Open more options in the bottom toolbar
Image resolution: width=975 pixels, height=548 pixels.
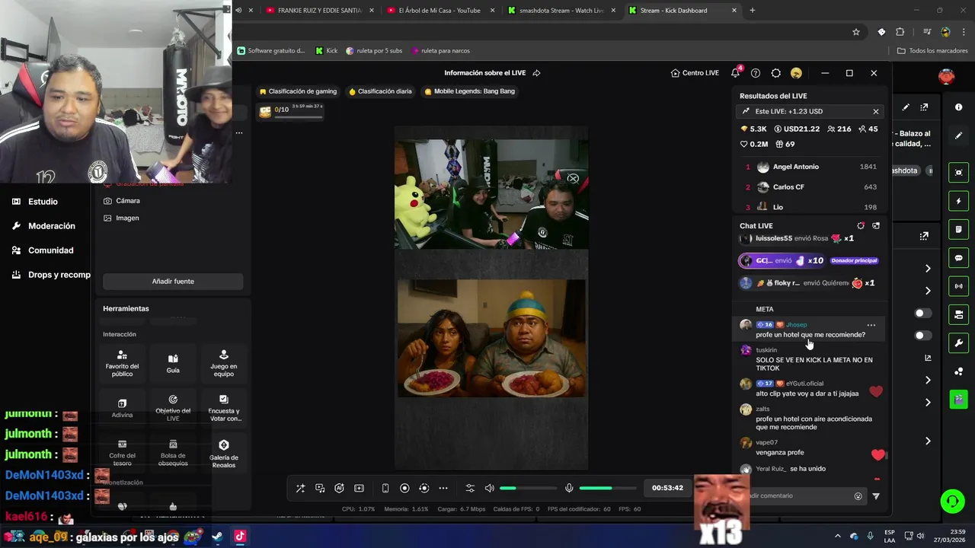(x=443, y=488)
